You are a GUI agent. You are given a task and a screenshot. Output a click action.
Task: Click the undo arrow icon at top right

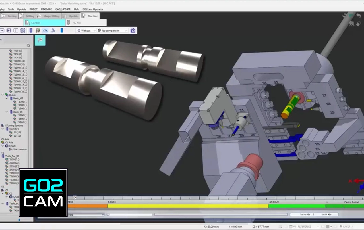359,16
